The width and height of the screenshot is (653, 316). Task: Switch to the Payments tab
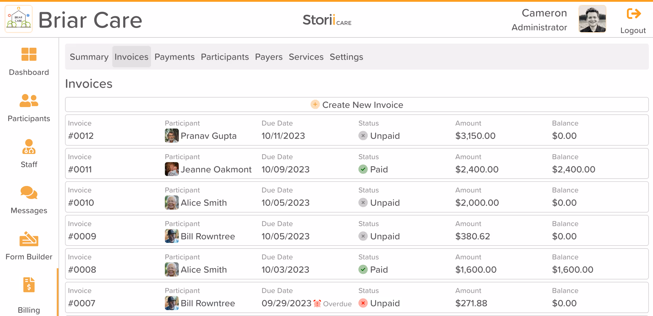(x=175, y=57)
